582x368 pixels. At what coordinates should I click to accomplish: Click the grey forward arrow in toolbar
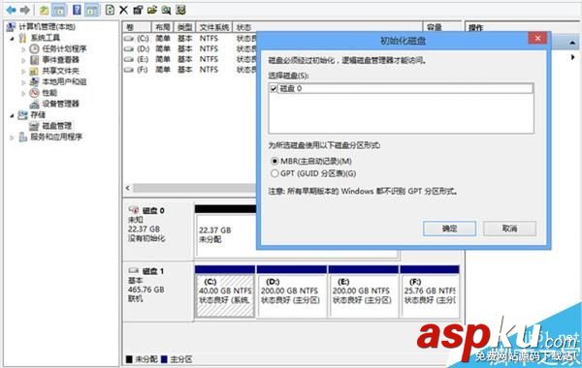25,10
